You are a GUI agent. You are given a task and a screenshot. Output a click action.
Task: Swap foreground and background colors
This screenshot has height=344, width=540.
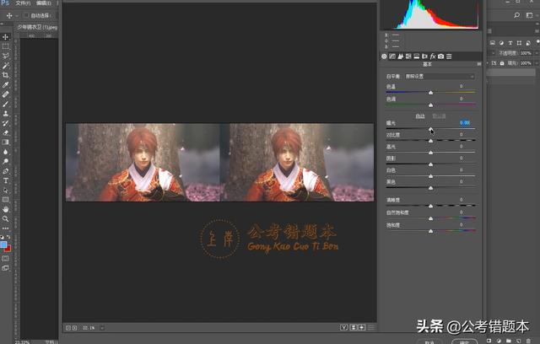[8, 237]
